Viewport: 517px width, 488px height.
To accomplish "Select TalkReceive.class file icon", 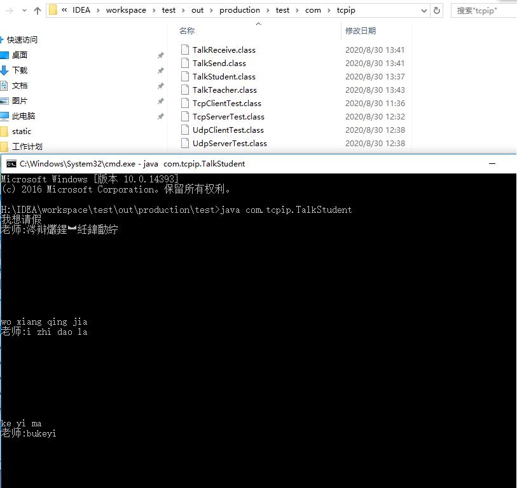I will [x=185, y=50].
